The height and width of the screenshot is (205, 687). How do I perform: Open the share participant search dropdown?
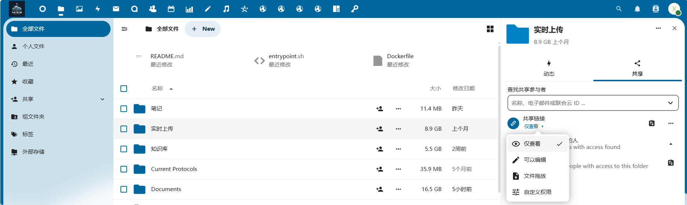point(670,103)
